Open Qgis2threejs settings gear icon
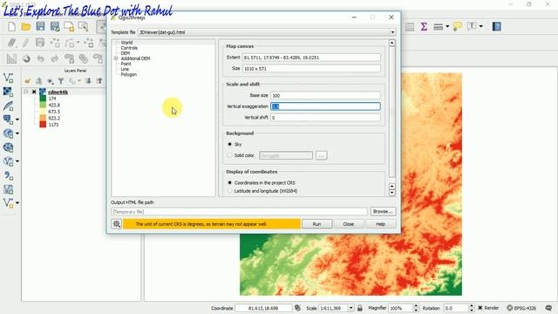Image resolution: width=558 pixels, height=314 pixels. (116, 224)
